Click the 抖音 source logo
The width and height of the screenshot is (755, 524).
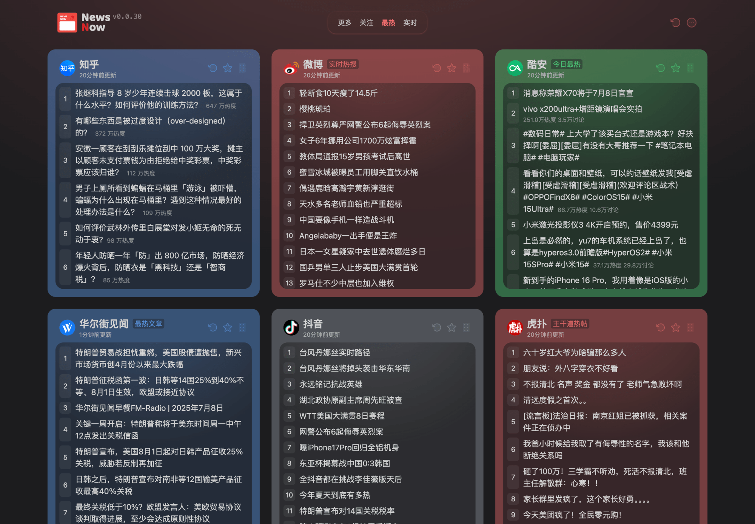[x=291, y=327]
